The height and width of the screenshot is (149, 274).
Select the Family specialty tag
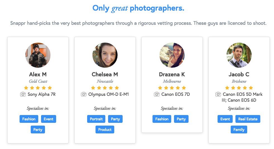[x=239, y=130]
